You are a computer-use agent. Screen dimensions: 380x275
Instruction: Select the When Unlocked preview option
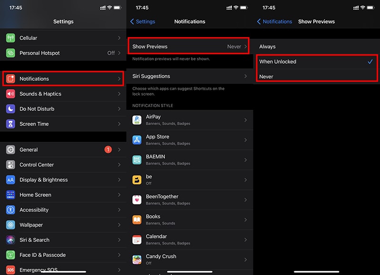coord(316,62)
